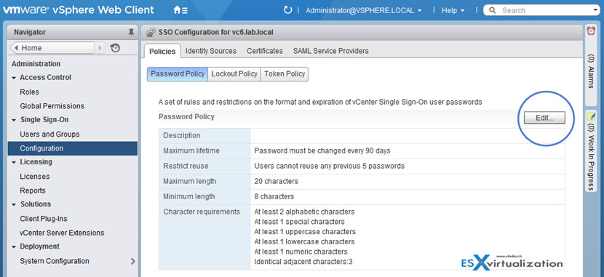Open Client Plug-Ins
Viewport: 604px width, 277px height.
pyautogui.click(x=44, y=219)
